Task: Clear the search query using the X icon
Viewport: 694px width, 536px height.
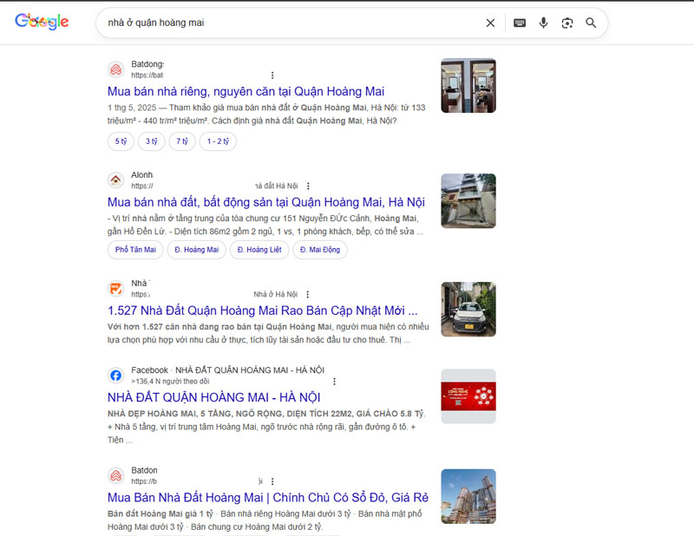Action: click(x=490, y=23)
